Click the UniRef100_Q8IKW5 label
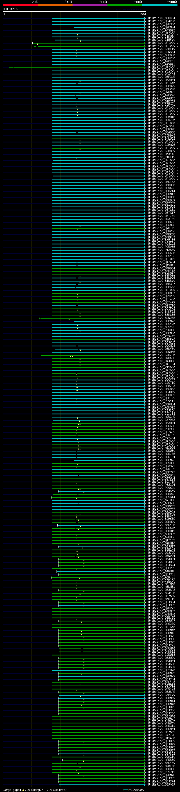Image resolution: width=180 pixels, height=792 pixels. coord(161,83)
